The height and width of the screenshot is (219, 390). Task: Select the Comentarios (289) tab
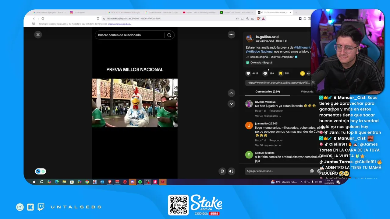pos(268,92)
